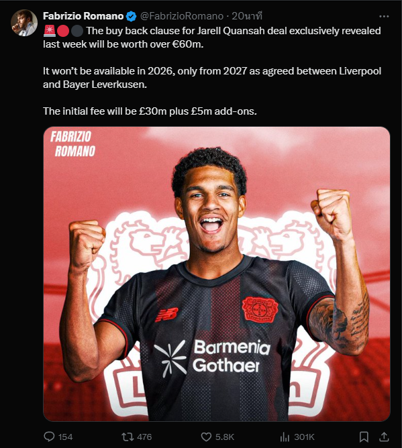Click the 476 reposts count
The image size is (402, 448).
coord(144,437)
